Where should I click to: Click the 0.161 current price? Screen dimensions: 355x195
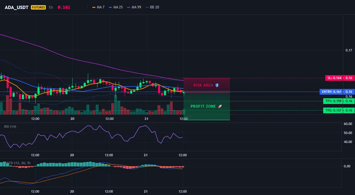[64, 7]
